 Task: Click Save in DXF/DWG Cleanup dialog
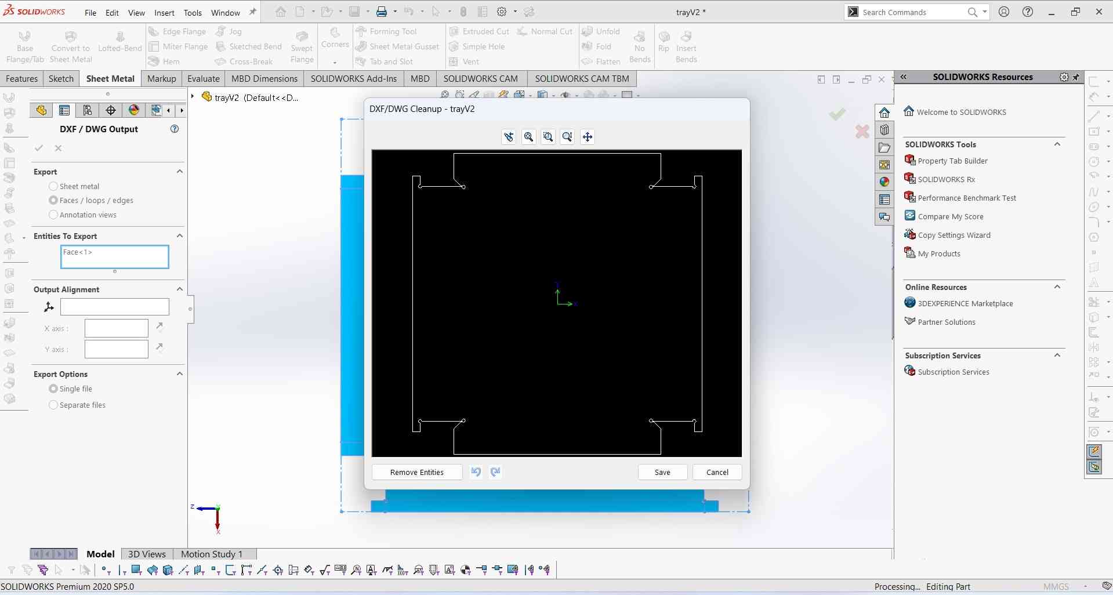[662, 472]
